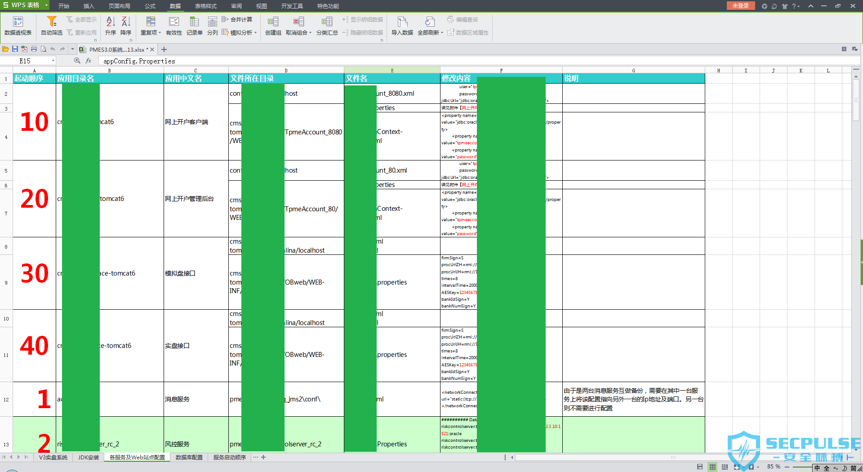Close the PMES3.0 xlsx document tab
863x472 pixels.
point(152,49)
